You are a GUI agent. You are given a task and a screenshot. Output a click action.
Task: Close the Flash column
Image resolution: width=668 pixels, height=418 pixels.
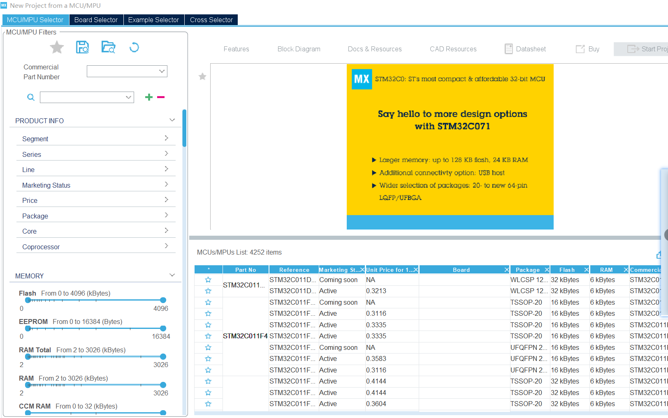click(x=586, y=270)
